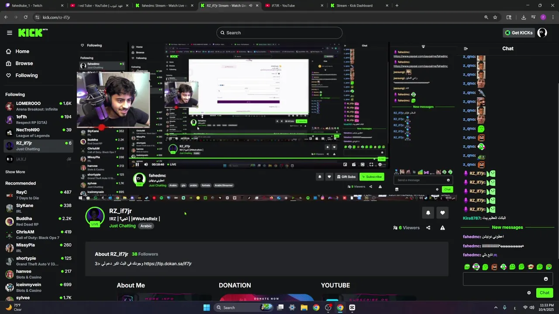559x314 pixels.
Task: Click the Get KICKs button
Action: click(x=519, y=33)
